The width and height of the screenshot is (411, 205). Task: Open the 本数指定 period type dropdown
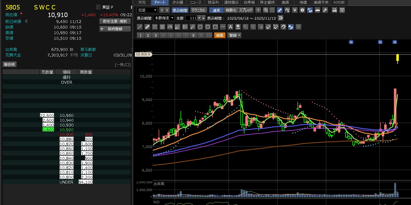pos(164,18)
